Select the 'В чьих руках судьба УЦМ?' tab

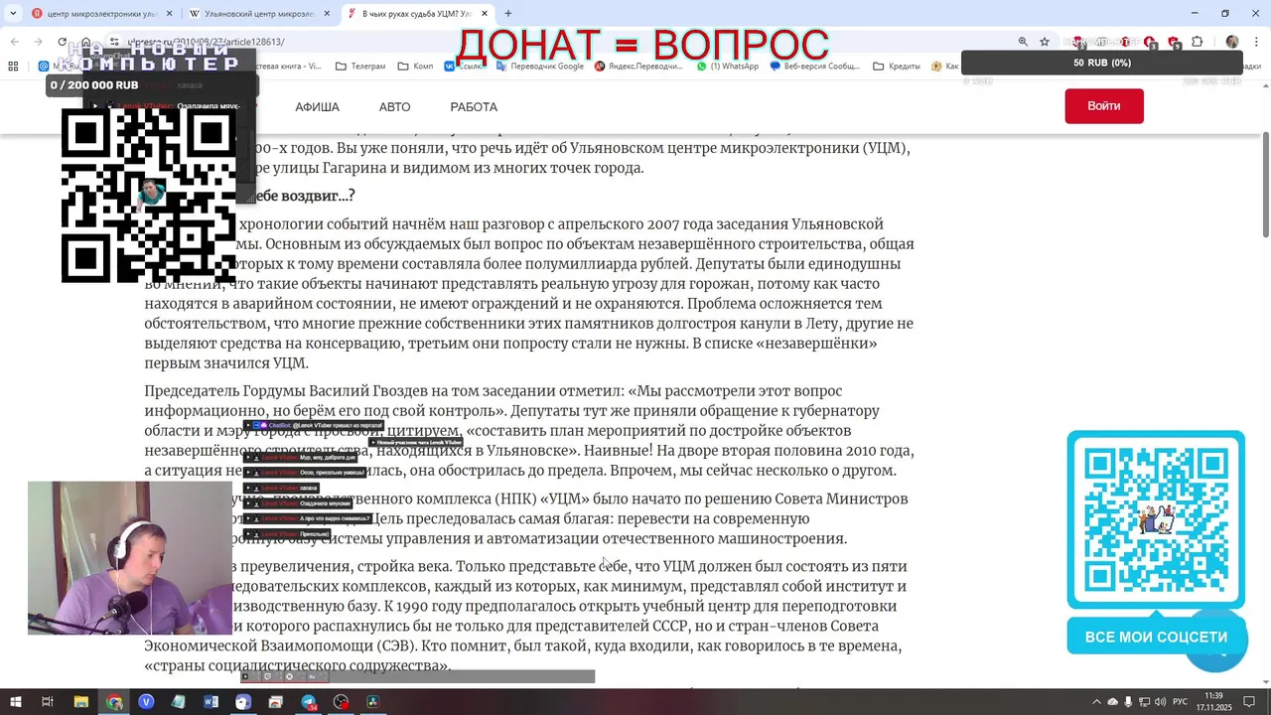pos(417,14)
